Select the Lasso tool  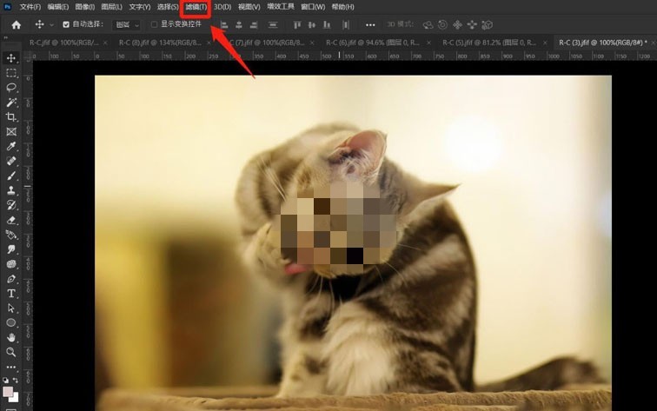click(x=11, y=88)
